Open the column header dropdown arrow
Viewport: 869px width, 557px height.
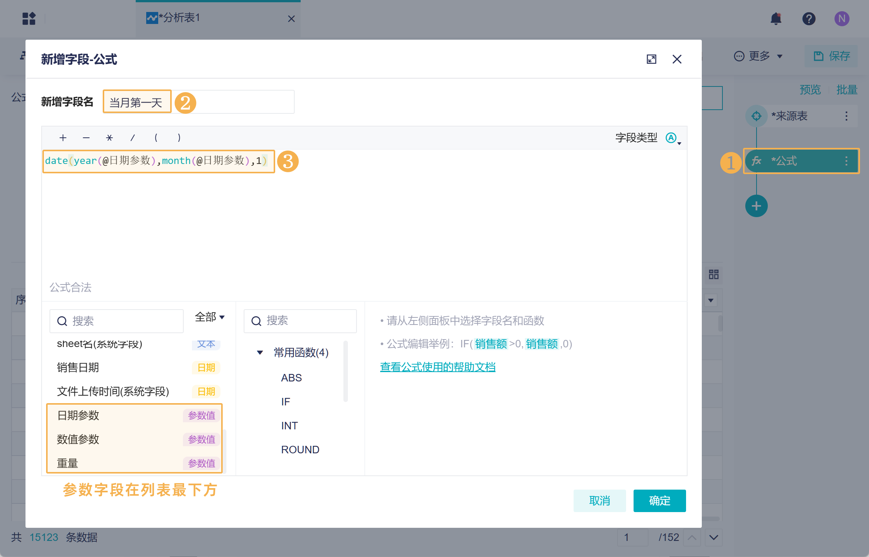coord(711,300)
